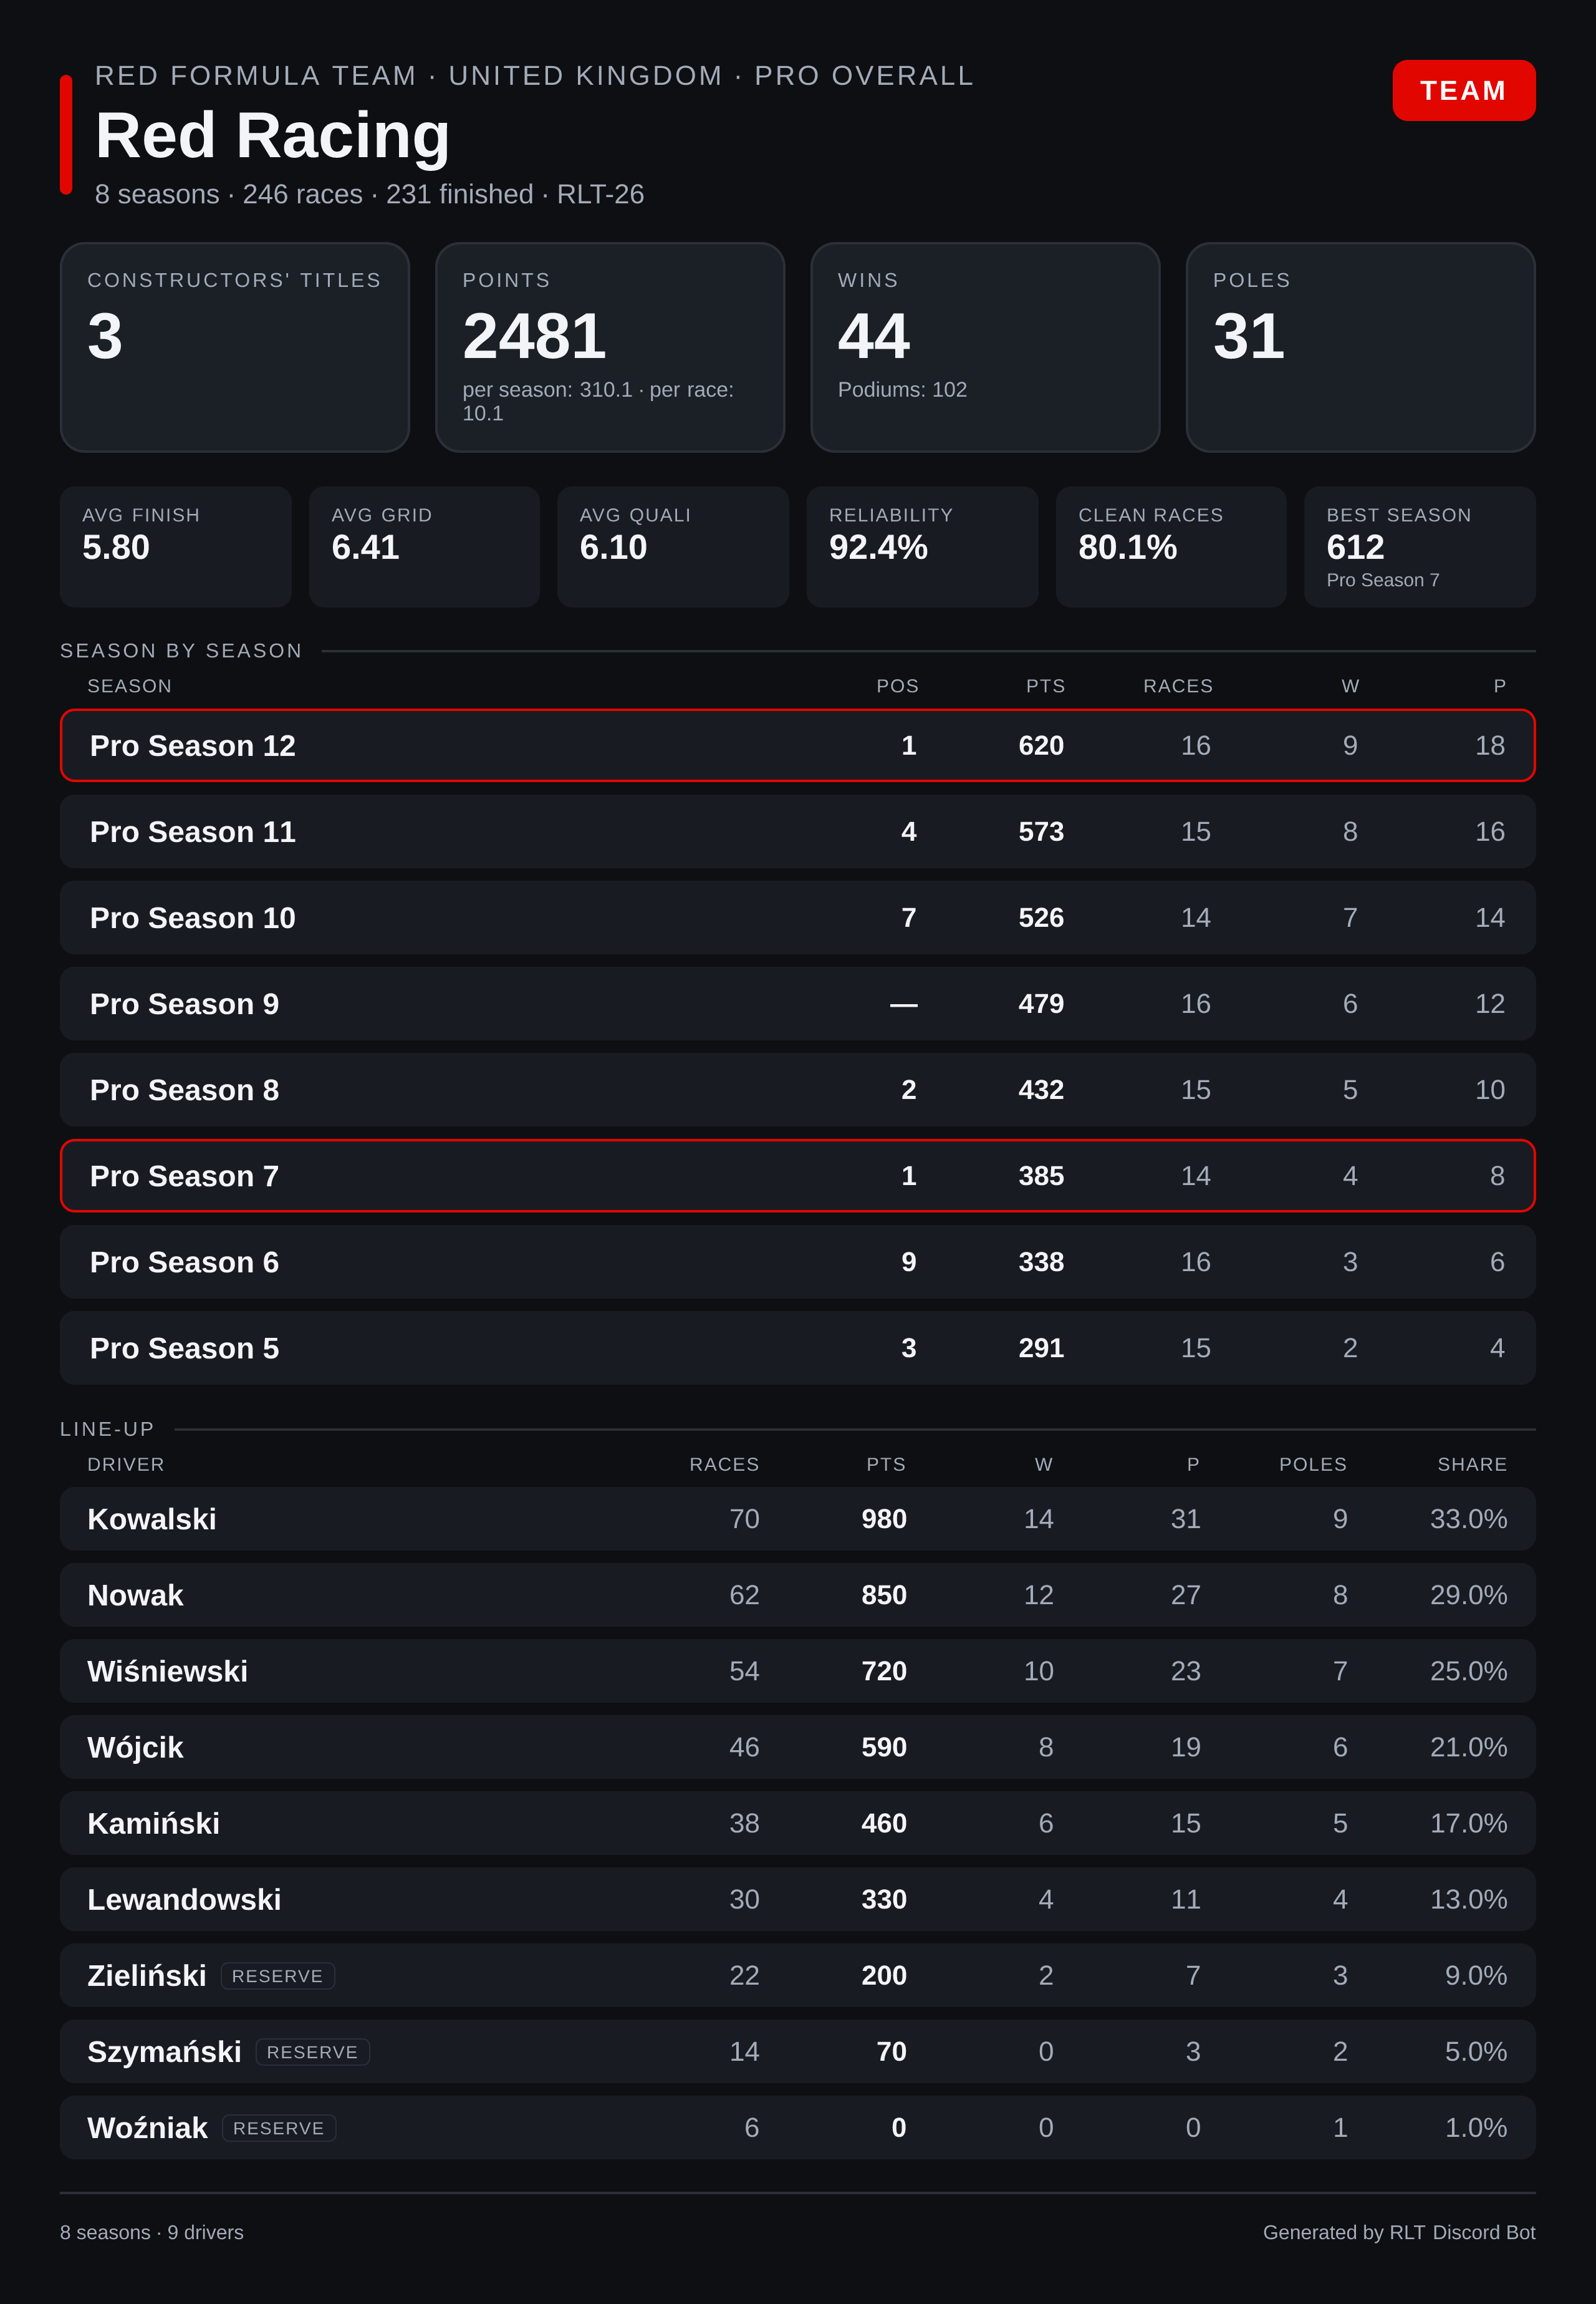Click the Red Racing team title
1596x2304 pixels.
(272, 135)
